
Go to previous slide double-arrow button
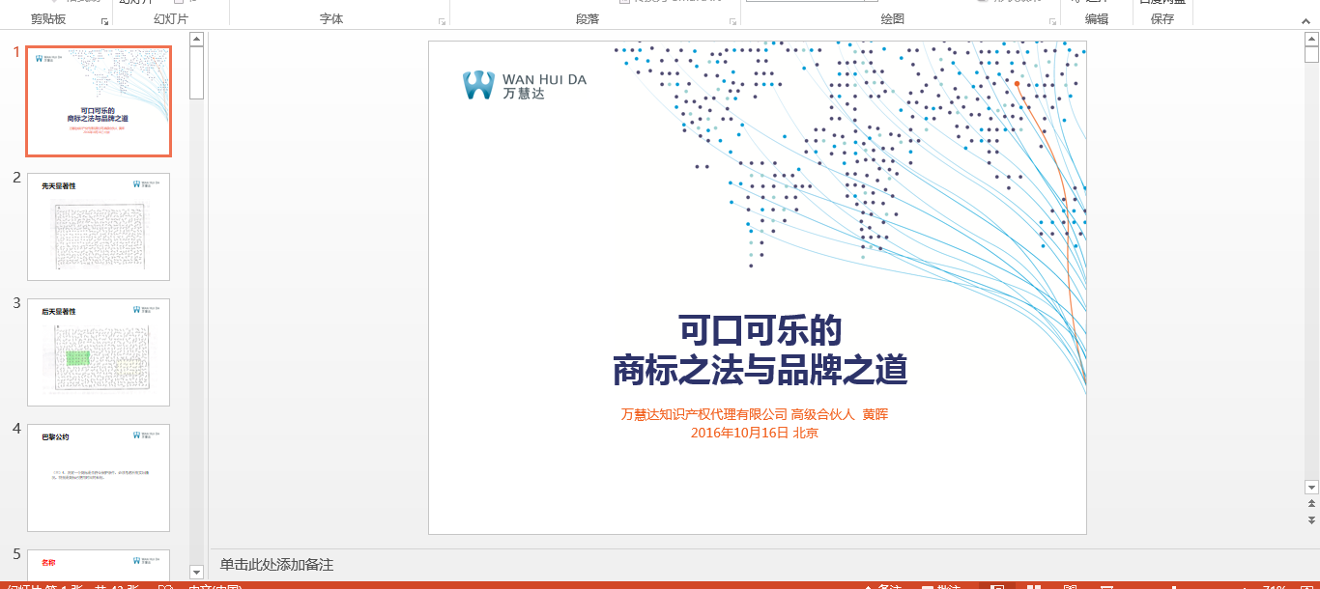[x=1311, y=504]
